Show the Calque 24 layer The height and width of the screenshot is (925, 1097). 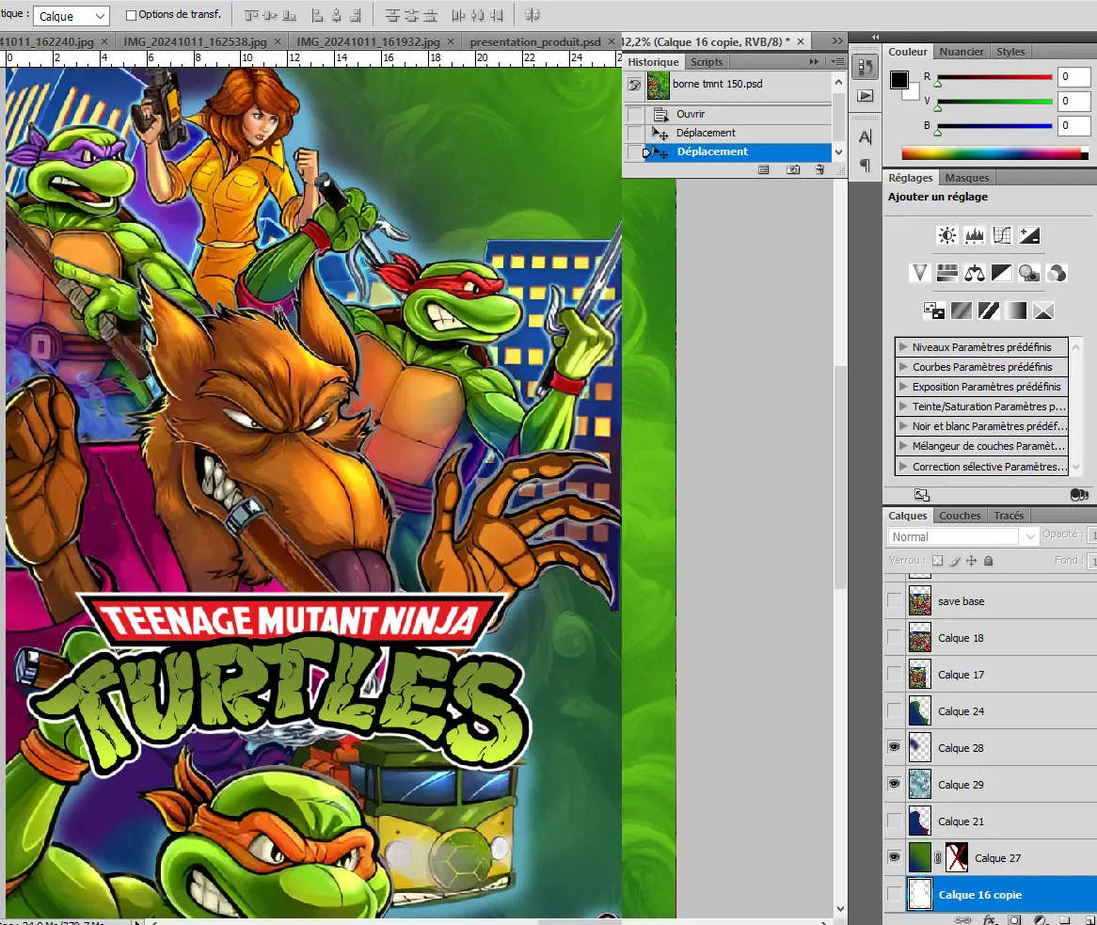pos(894,710)
